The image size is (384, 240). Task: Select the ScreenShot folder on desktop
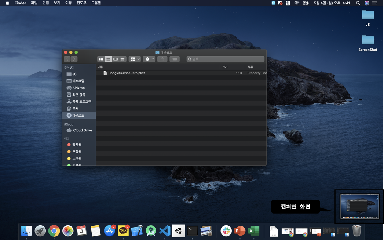pos(368,43)
